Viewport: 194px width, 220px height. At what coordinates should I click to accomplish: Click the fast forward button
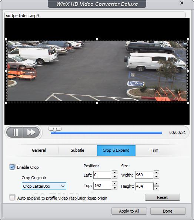31,132
